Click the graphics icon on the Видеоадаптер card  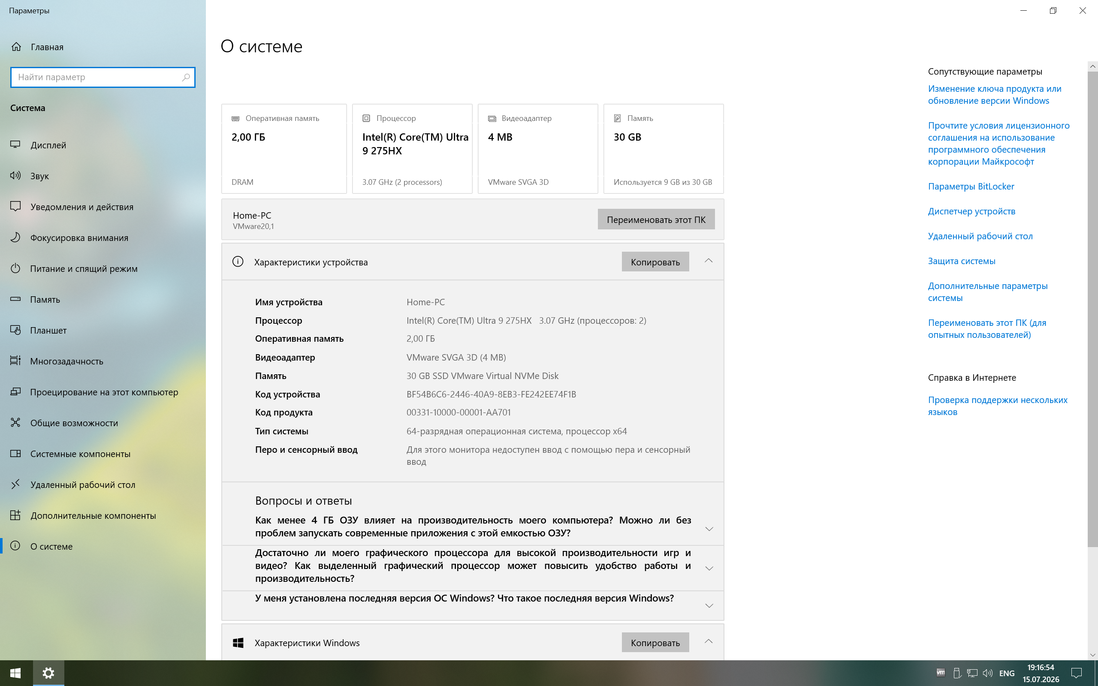point(492,118)
